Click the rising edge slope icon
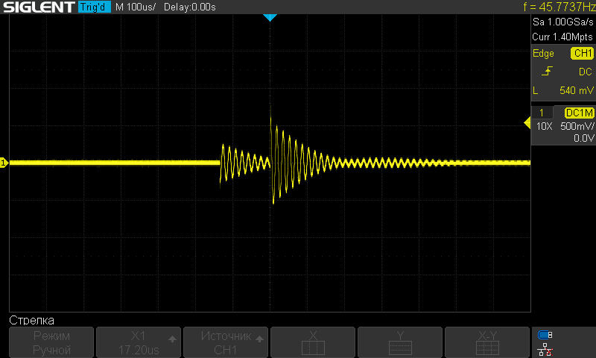The width and height of the screenshot is (596, 358). pos(548,72)
